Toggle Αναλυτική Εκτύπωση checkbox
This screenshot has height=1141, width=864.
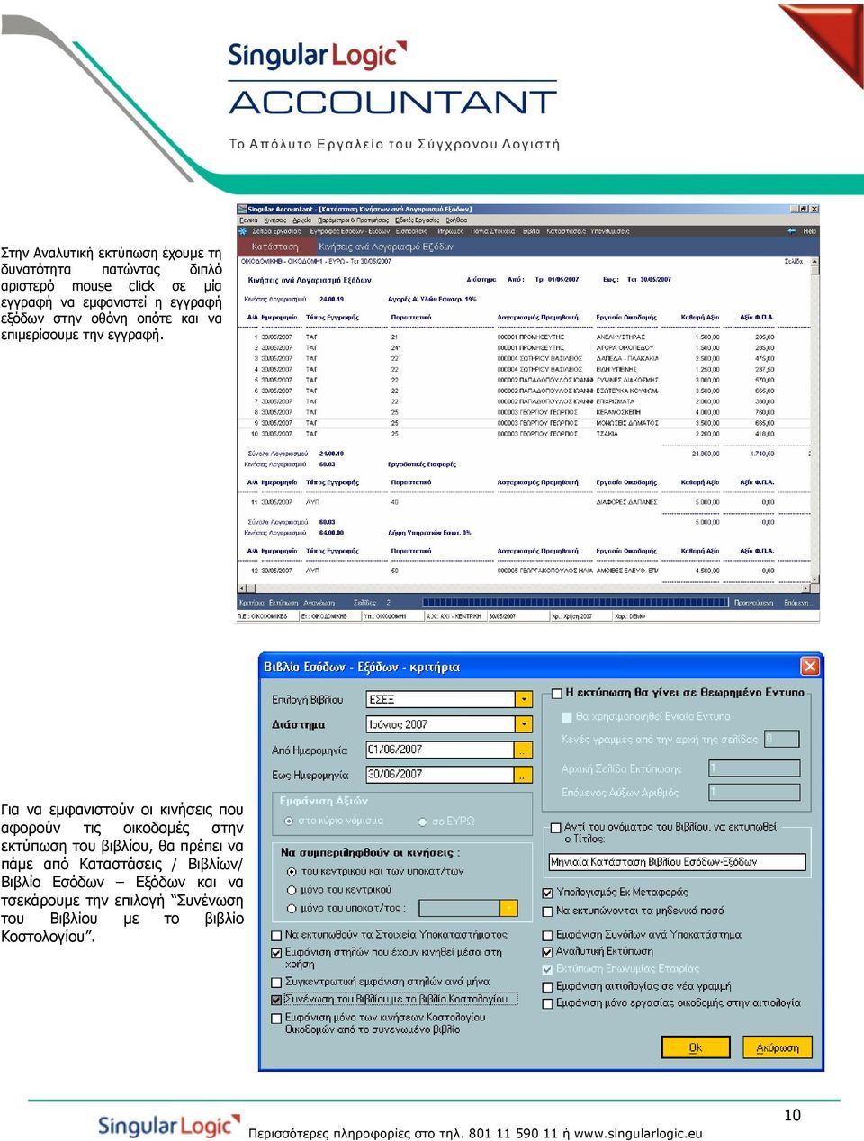coord(547,951)
